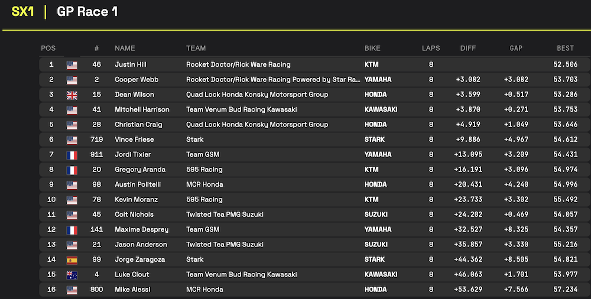The image size is (591, 299).
Task: Select Vince Friese's results row
Action: (314, 139)
